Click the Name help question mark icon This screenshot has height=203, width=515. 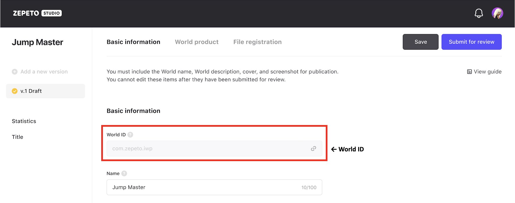point(124,173)
